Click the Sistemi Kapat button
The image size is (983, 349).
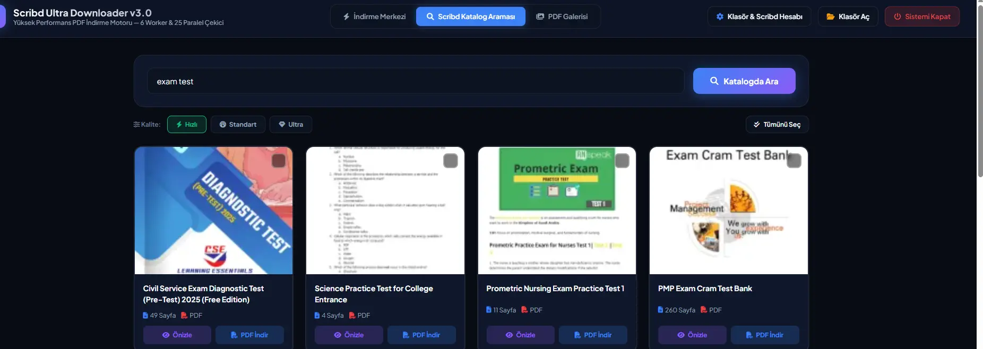(x=922, y=16)
